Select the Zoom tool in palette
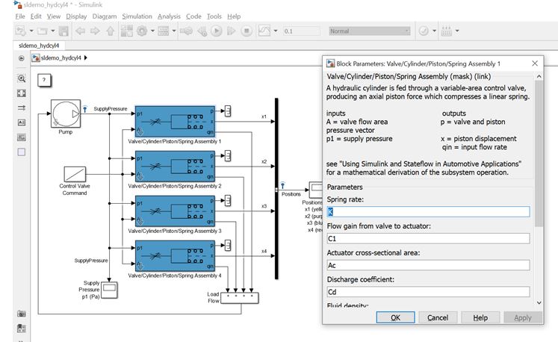The height and width of the screenshot is (342, 558). point(22,78)
